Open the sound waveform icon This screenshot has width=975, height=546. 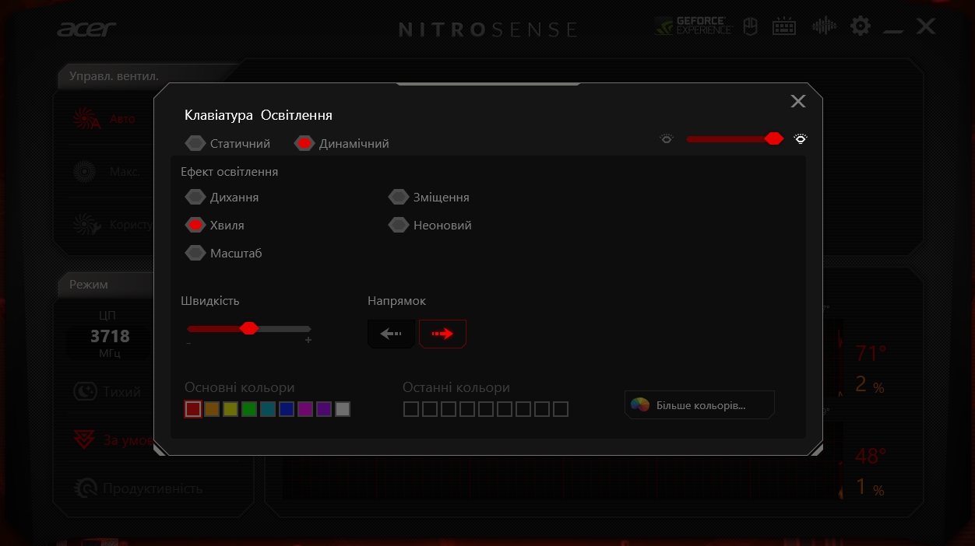pyautogui.click(x=824, y=26)
